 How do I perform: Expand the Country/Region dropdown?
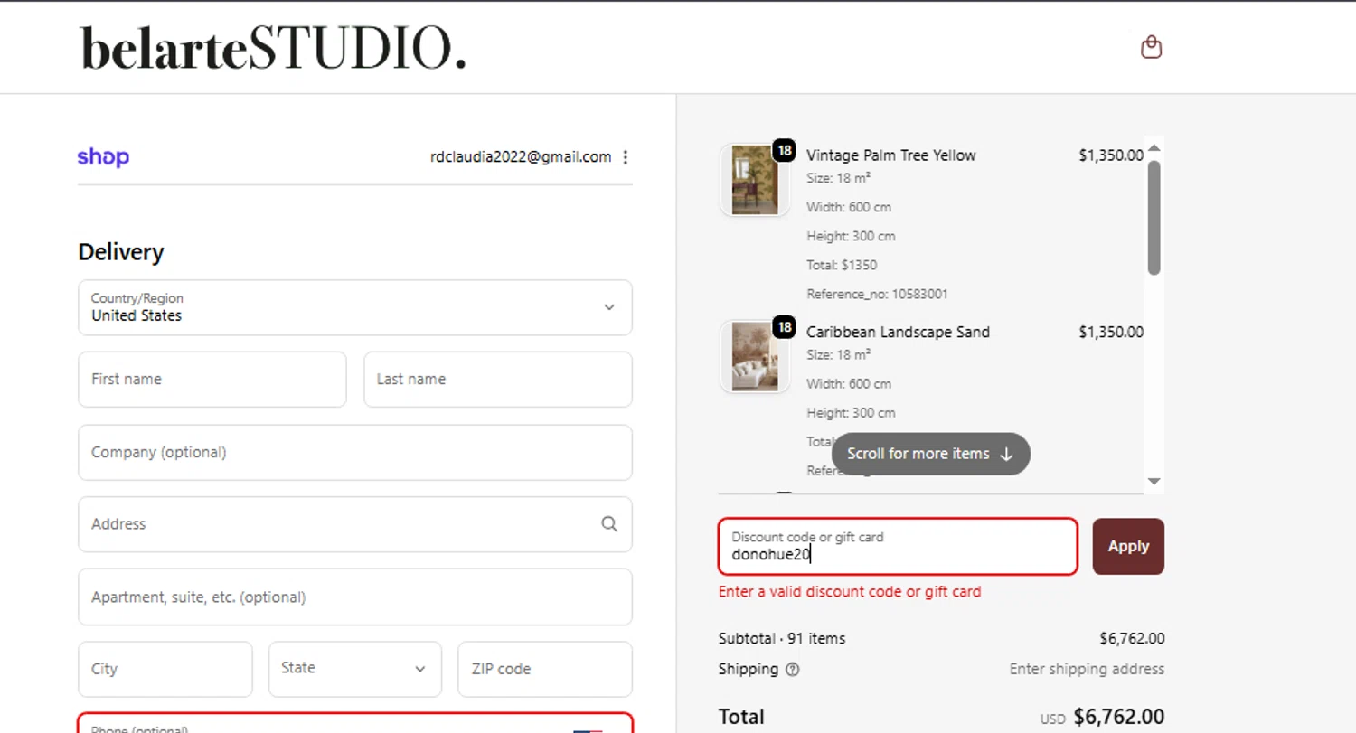click(x=355, y=307)
